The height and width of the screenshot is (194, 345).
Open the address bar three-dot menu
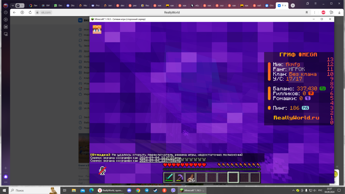coord(315,12)
